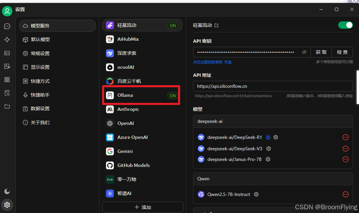Select 模型服务 settings section
The width and height of the screenshot is (359, 213).
click(57, 26)
